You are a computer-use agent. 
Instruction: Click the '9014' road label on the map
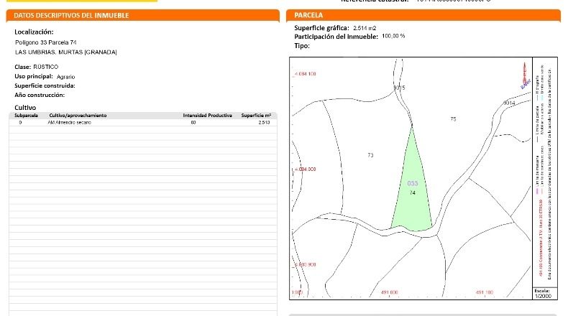pyautogui.click(x=509, y=103)
